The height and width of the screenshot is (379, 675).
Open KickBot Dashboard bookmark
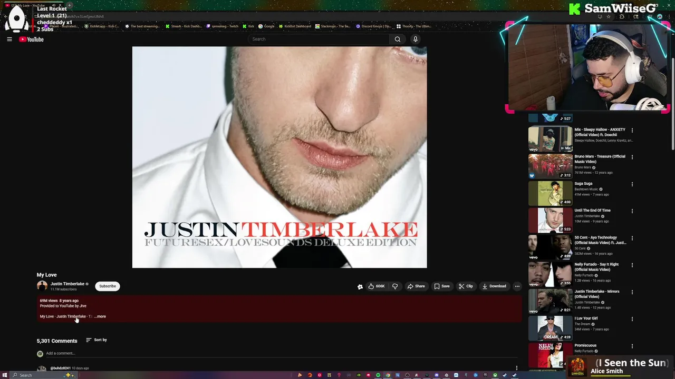pyautogui.click(x=295, y=26)
